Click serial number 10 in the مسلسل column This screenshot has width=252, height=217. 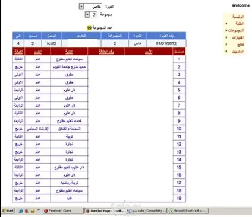point(179,129)
